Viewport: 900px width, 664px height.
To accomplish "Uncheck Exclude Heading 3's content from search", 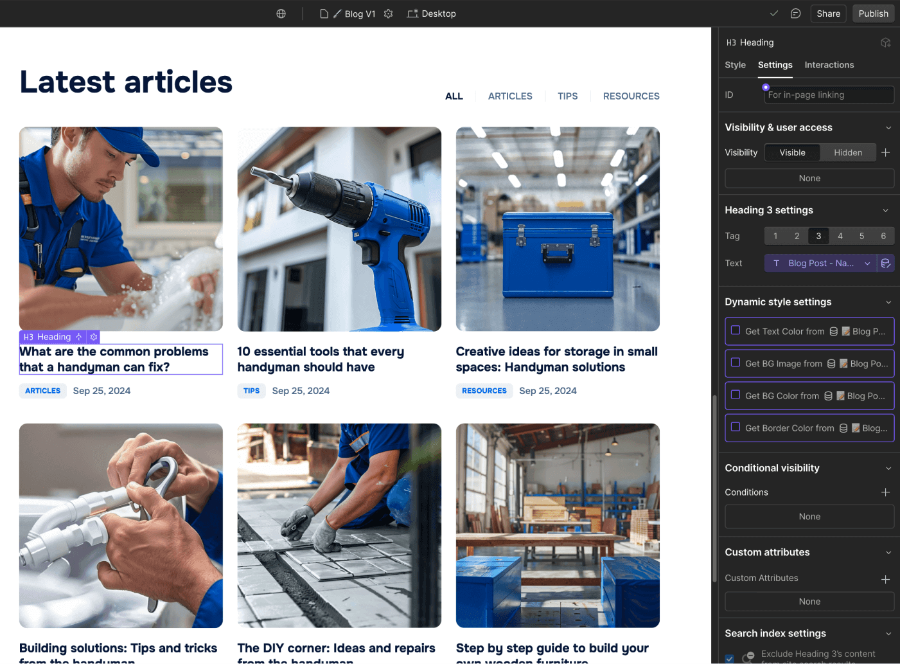I will (729, 658).
